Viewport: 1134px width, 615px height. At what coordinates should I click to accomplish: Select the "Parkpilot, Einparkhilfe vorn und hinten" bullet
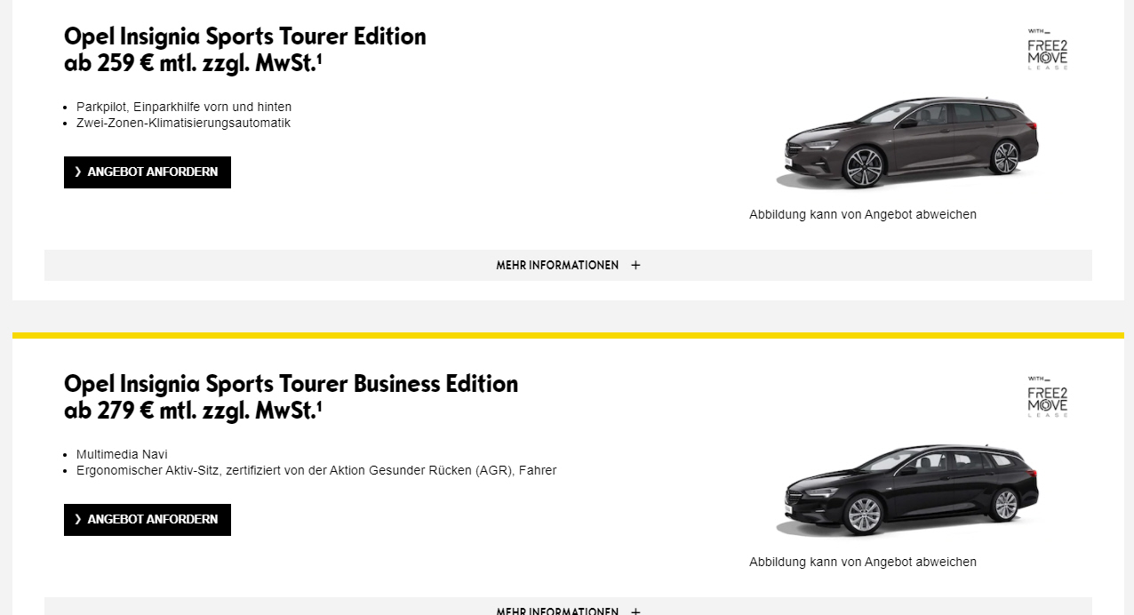tap(184, 107)
